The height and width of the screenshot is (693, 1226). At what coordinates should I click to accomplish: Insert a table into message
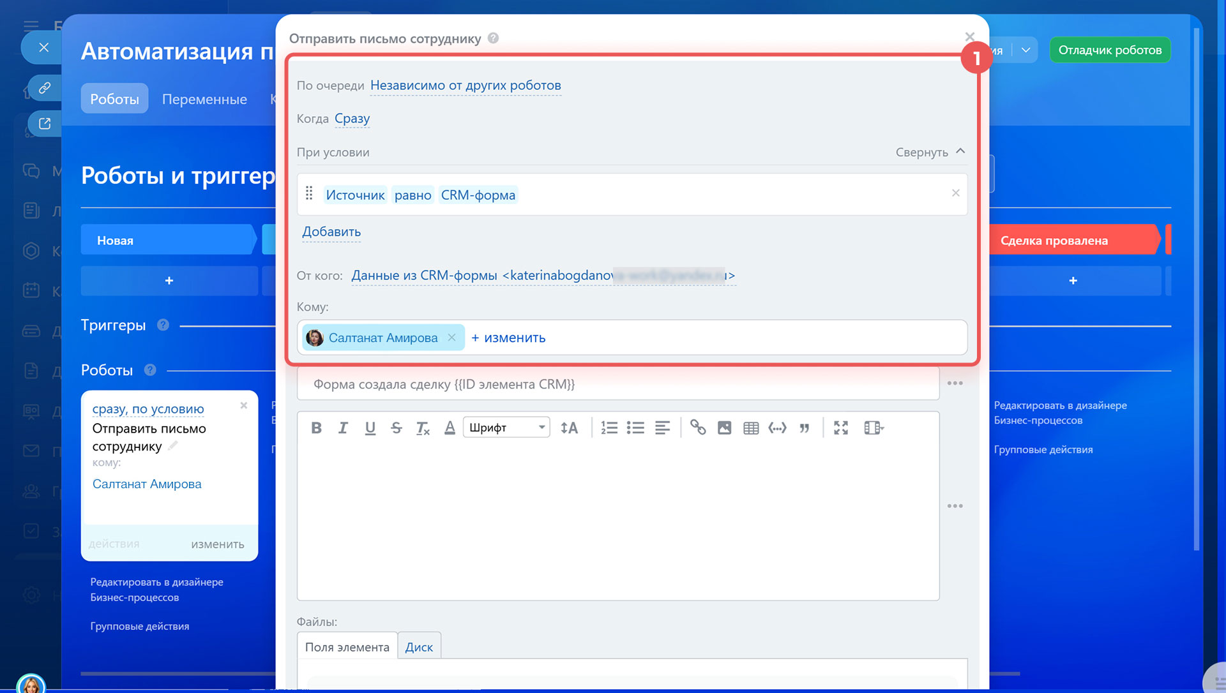coord(751,428)
